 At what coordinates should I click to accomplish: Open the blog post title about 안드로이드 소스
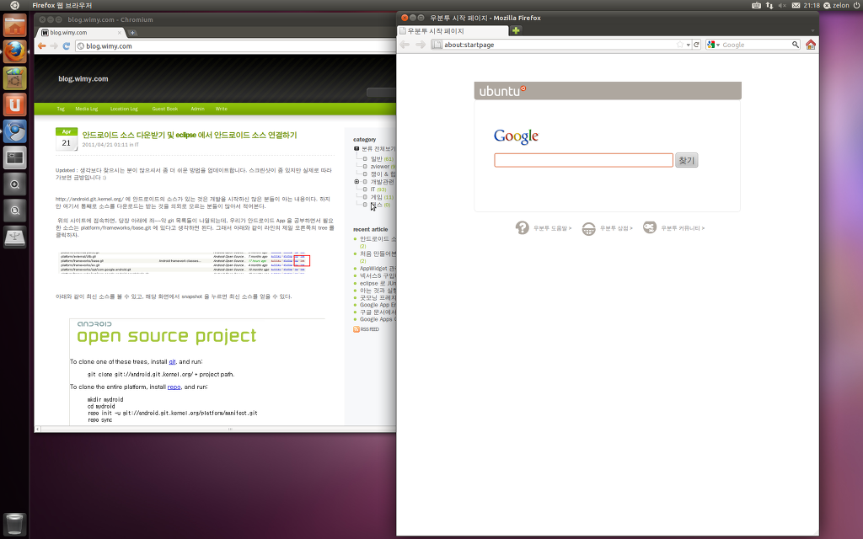(x=190, y=135)
